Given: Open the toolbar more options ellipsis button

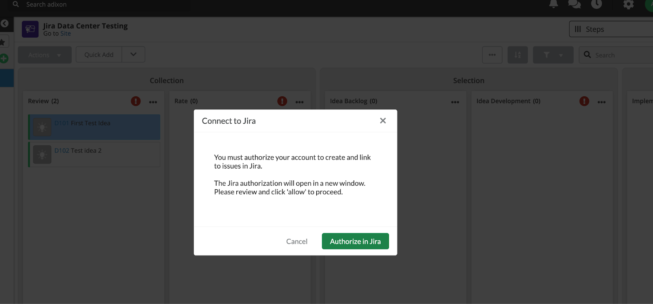Looking at the screenshot, I should (x=492, y=55).
